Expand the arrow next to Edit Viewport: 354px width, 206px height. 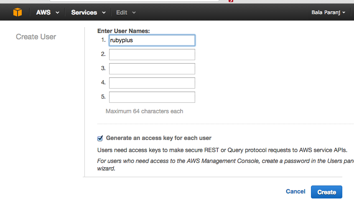[134, 13]
